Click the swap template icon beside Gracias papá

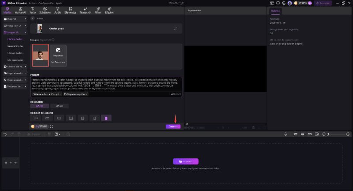175,29
